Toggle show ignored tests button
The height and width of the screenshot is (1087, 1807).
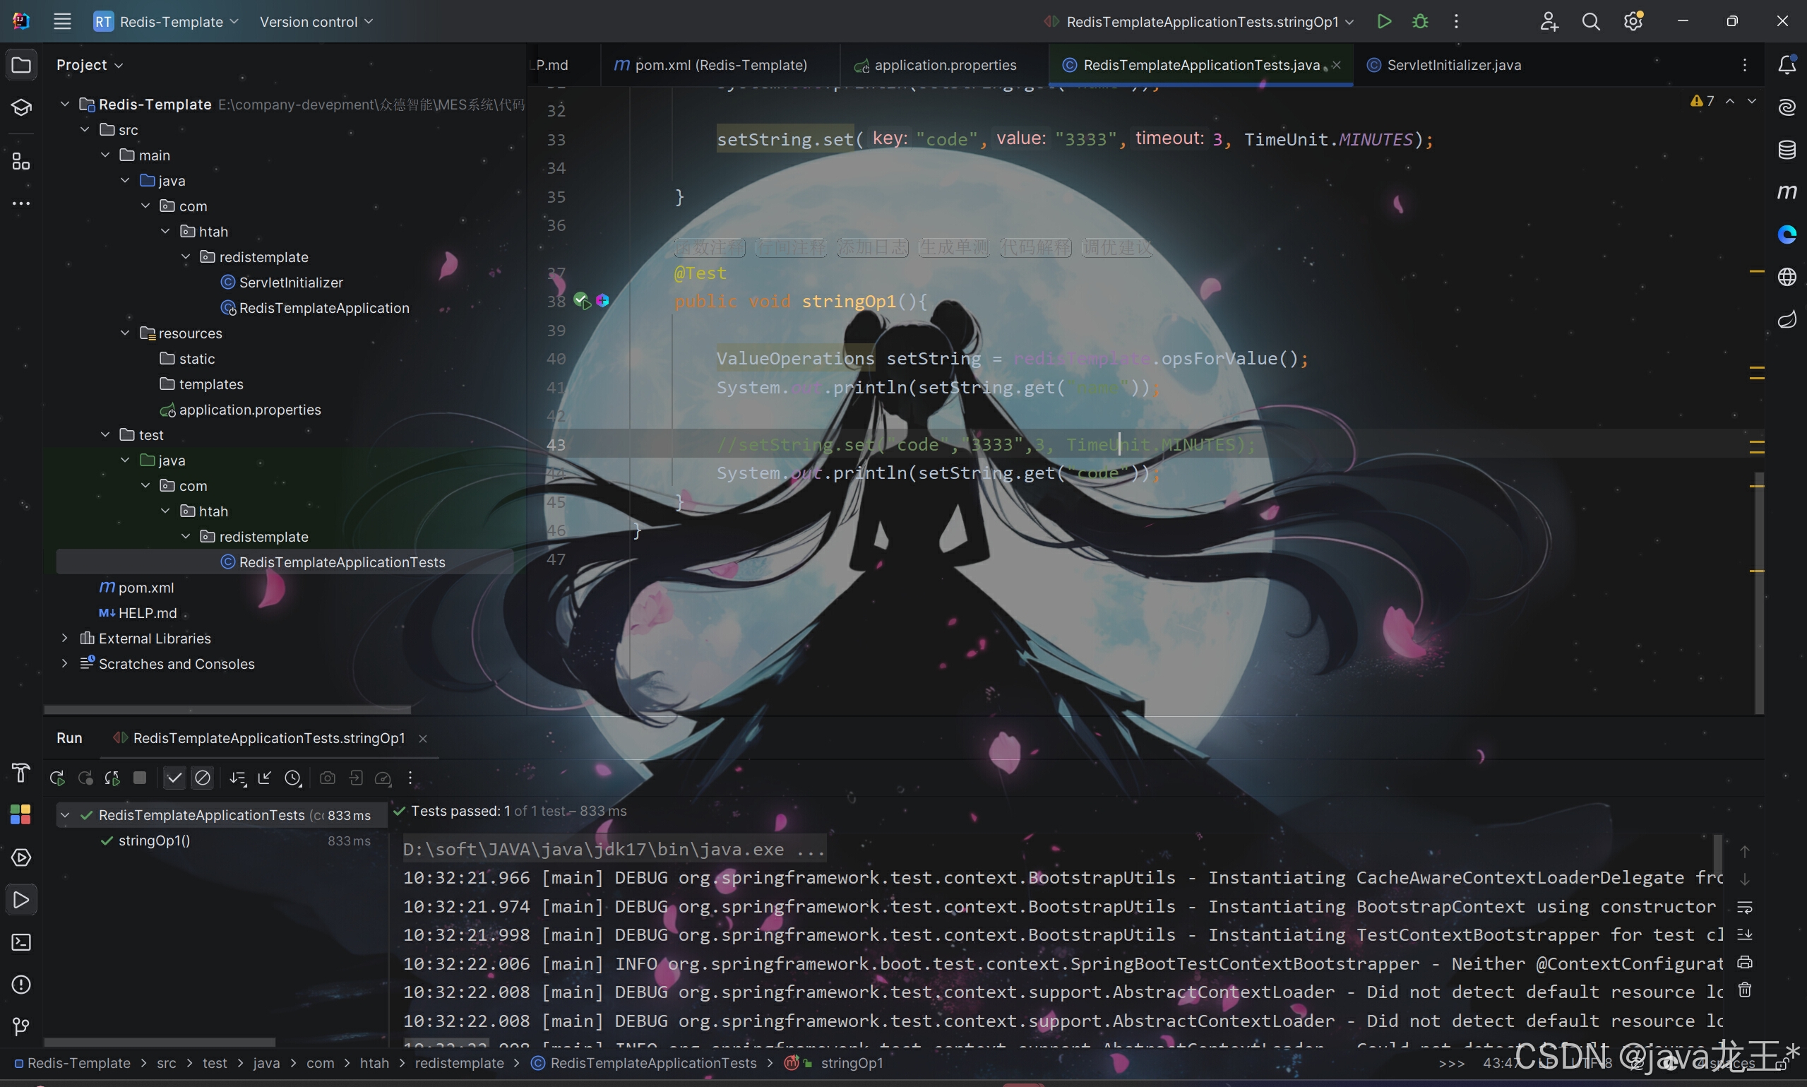tap(203, 778)
